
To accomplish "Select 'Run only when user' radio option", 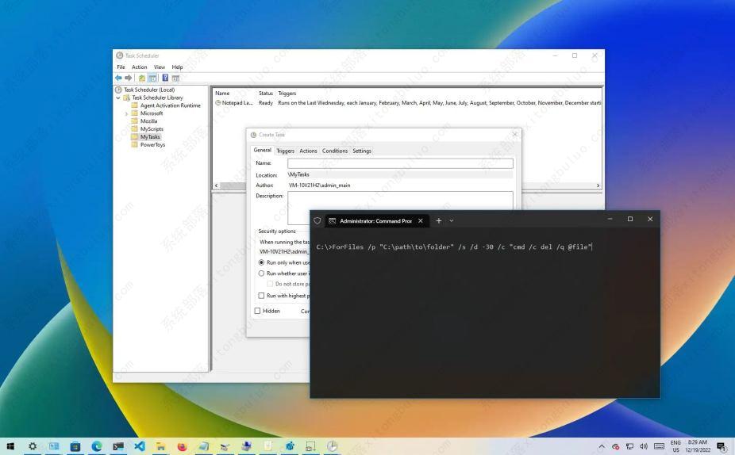I will tap(262, 262).
